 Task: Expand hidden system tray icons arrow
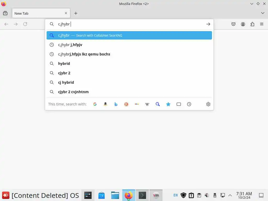(230, 195)
